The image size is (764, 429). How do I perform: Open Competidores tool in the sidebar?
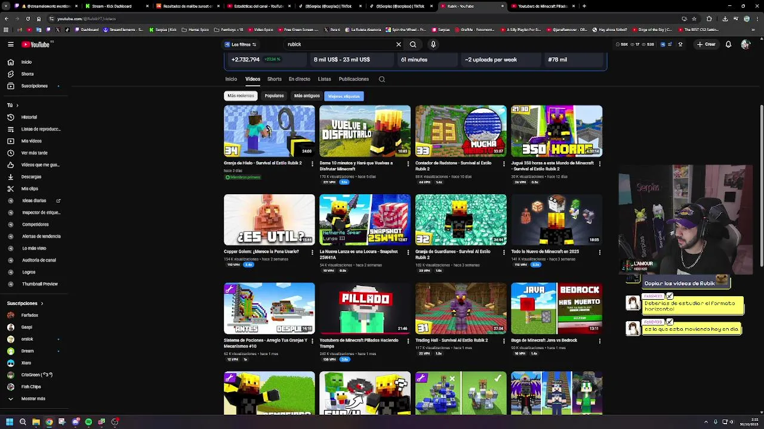[35, 225]
